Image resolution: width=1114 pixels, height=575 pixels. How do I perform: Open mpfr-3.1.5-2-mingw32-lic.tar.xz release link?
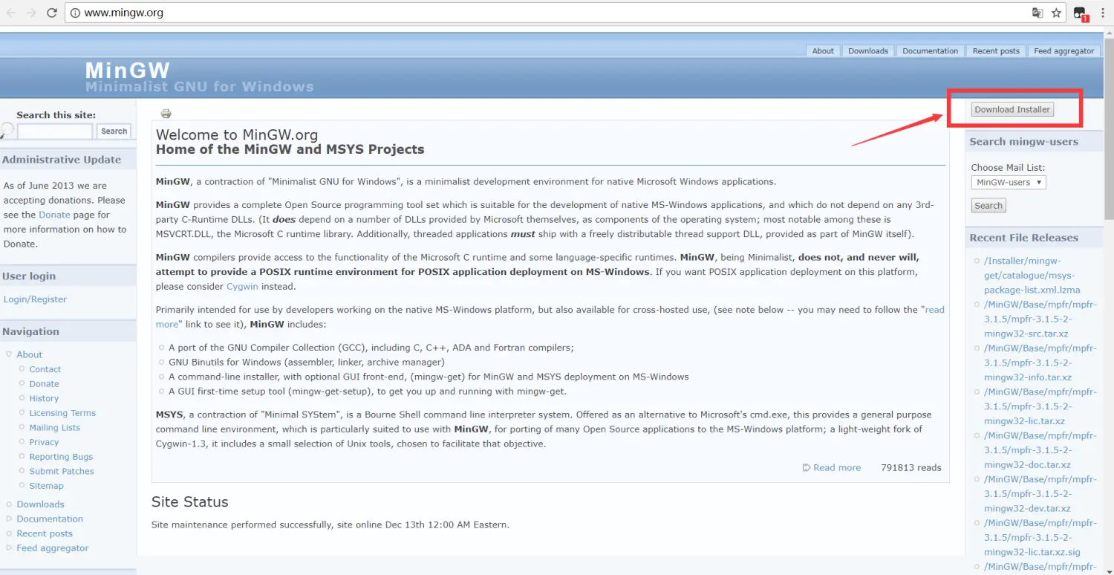1040,406
